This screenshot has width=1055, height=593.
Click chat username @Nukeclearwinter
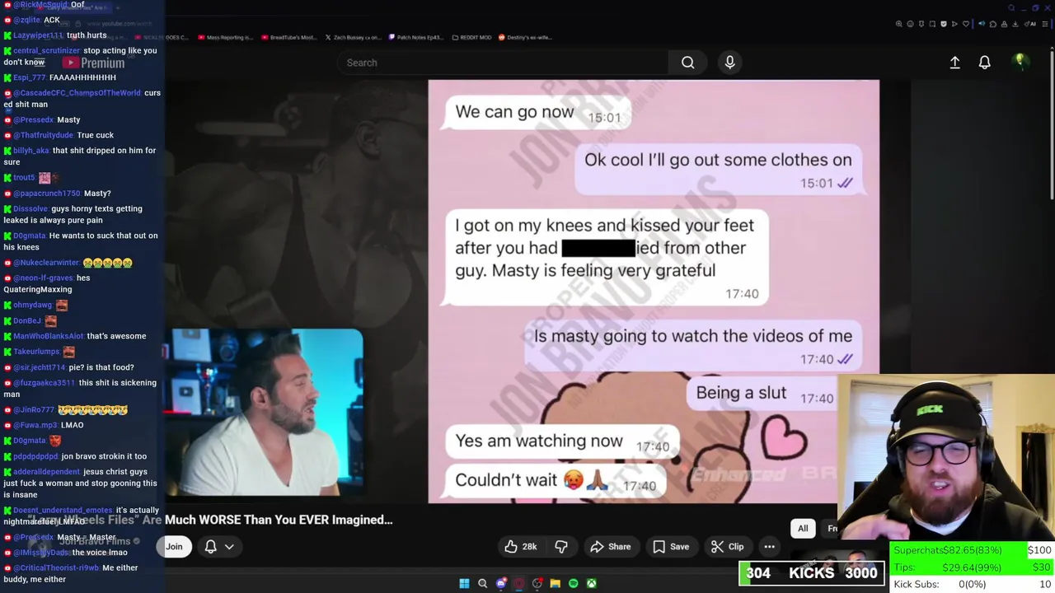46,263
